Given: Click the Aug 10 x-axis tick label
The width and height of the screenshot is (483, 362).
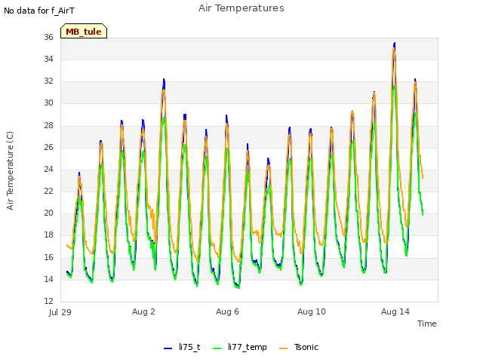Looking at the screenshot, I should click(x=312, y=311).
